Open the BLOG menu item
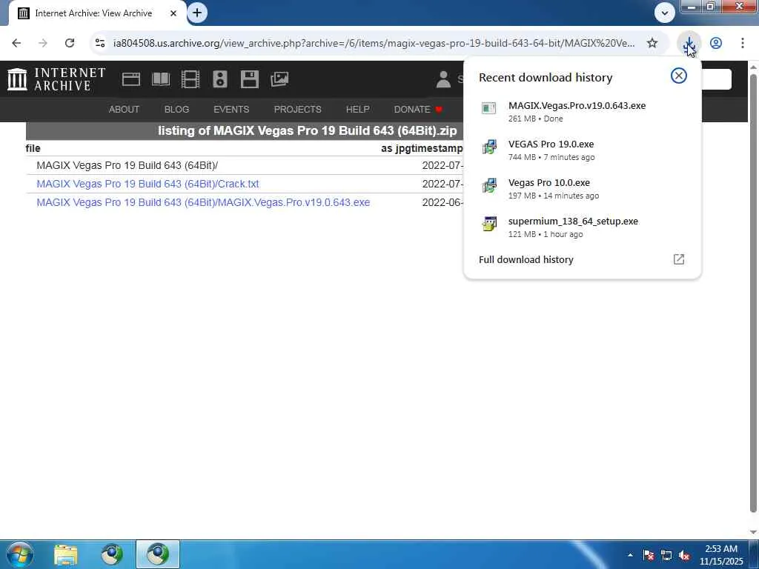The height and width of the screenshot is (569, 759). (x=176, y=110)
